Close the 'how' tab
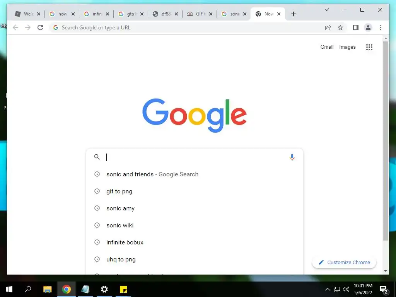The height and width of the screenshot is (297, 396). coord(73,14)
